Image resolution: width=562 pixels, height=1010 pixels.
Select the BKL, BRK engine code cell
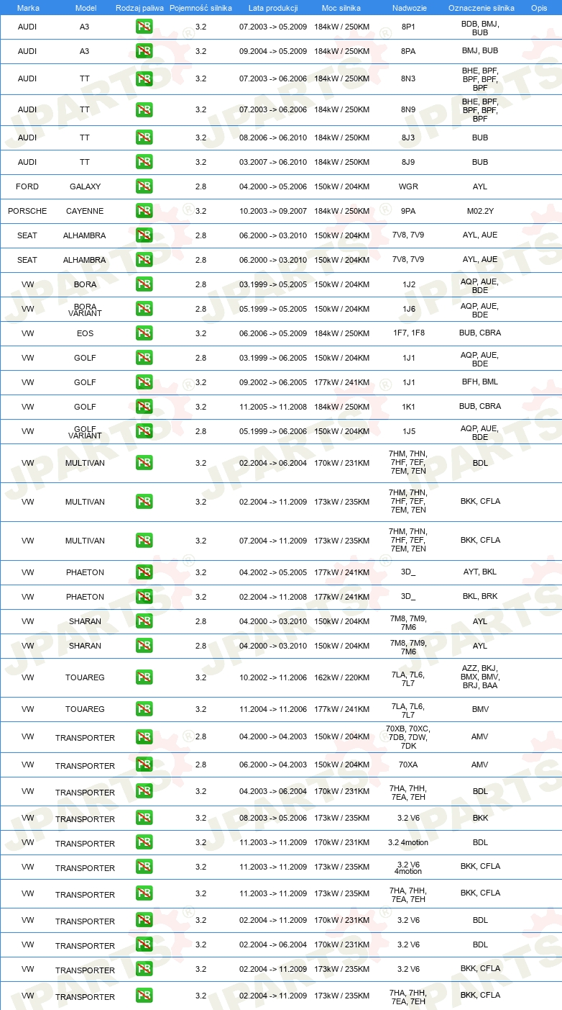pos(480,598)
